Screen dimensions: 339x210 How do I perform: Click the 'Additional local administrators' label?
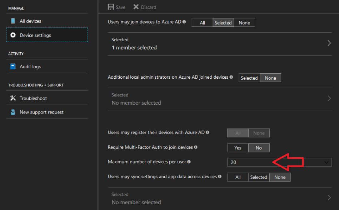coord(168,77)
